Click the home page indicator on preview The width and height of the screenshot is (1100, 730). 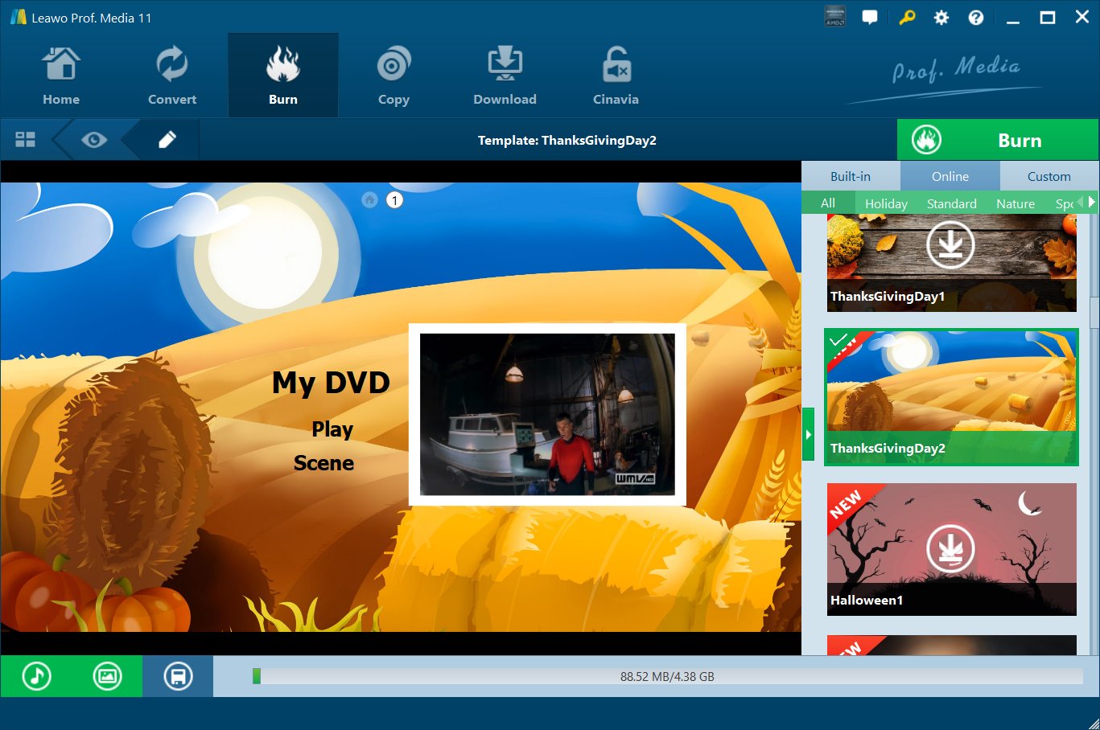[x=370, y=200]
